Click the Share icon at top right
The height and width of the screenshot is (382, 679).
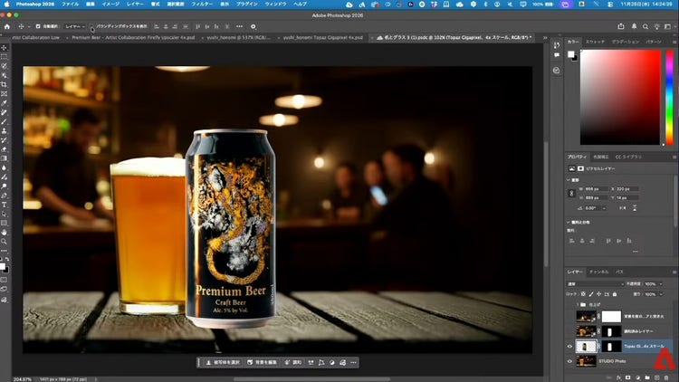coord(622,26)
